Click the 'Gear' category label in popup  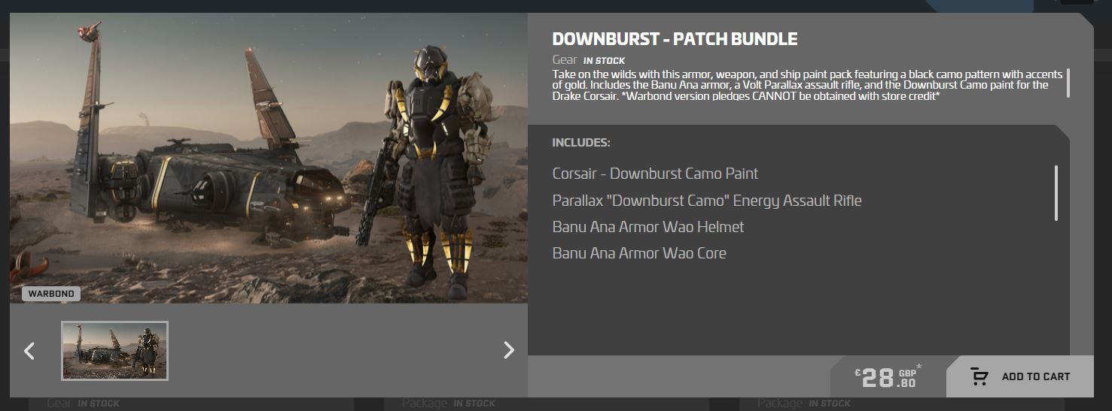click(x=565, y=60)
